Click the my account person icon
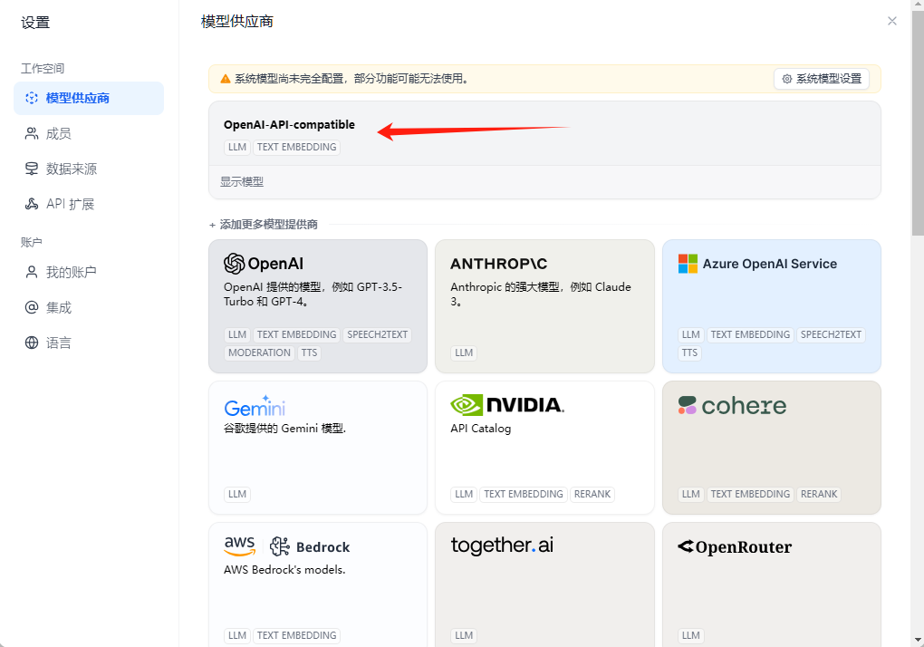The height and width of the screenshot is (647, 924). coord(32,272)
